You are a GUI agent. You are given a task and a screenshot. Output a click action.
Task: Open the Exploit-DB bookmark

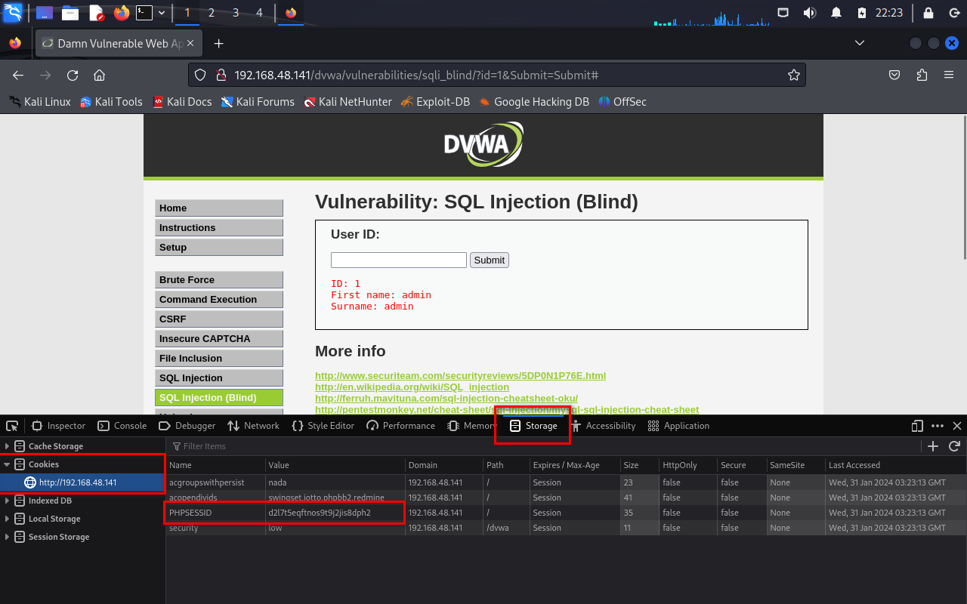tap(435, 101)
